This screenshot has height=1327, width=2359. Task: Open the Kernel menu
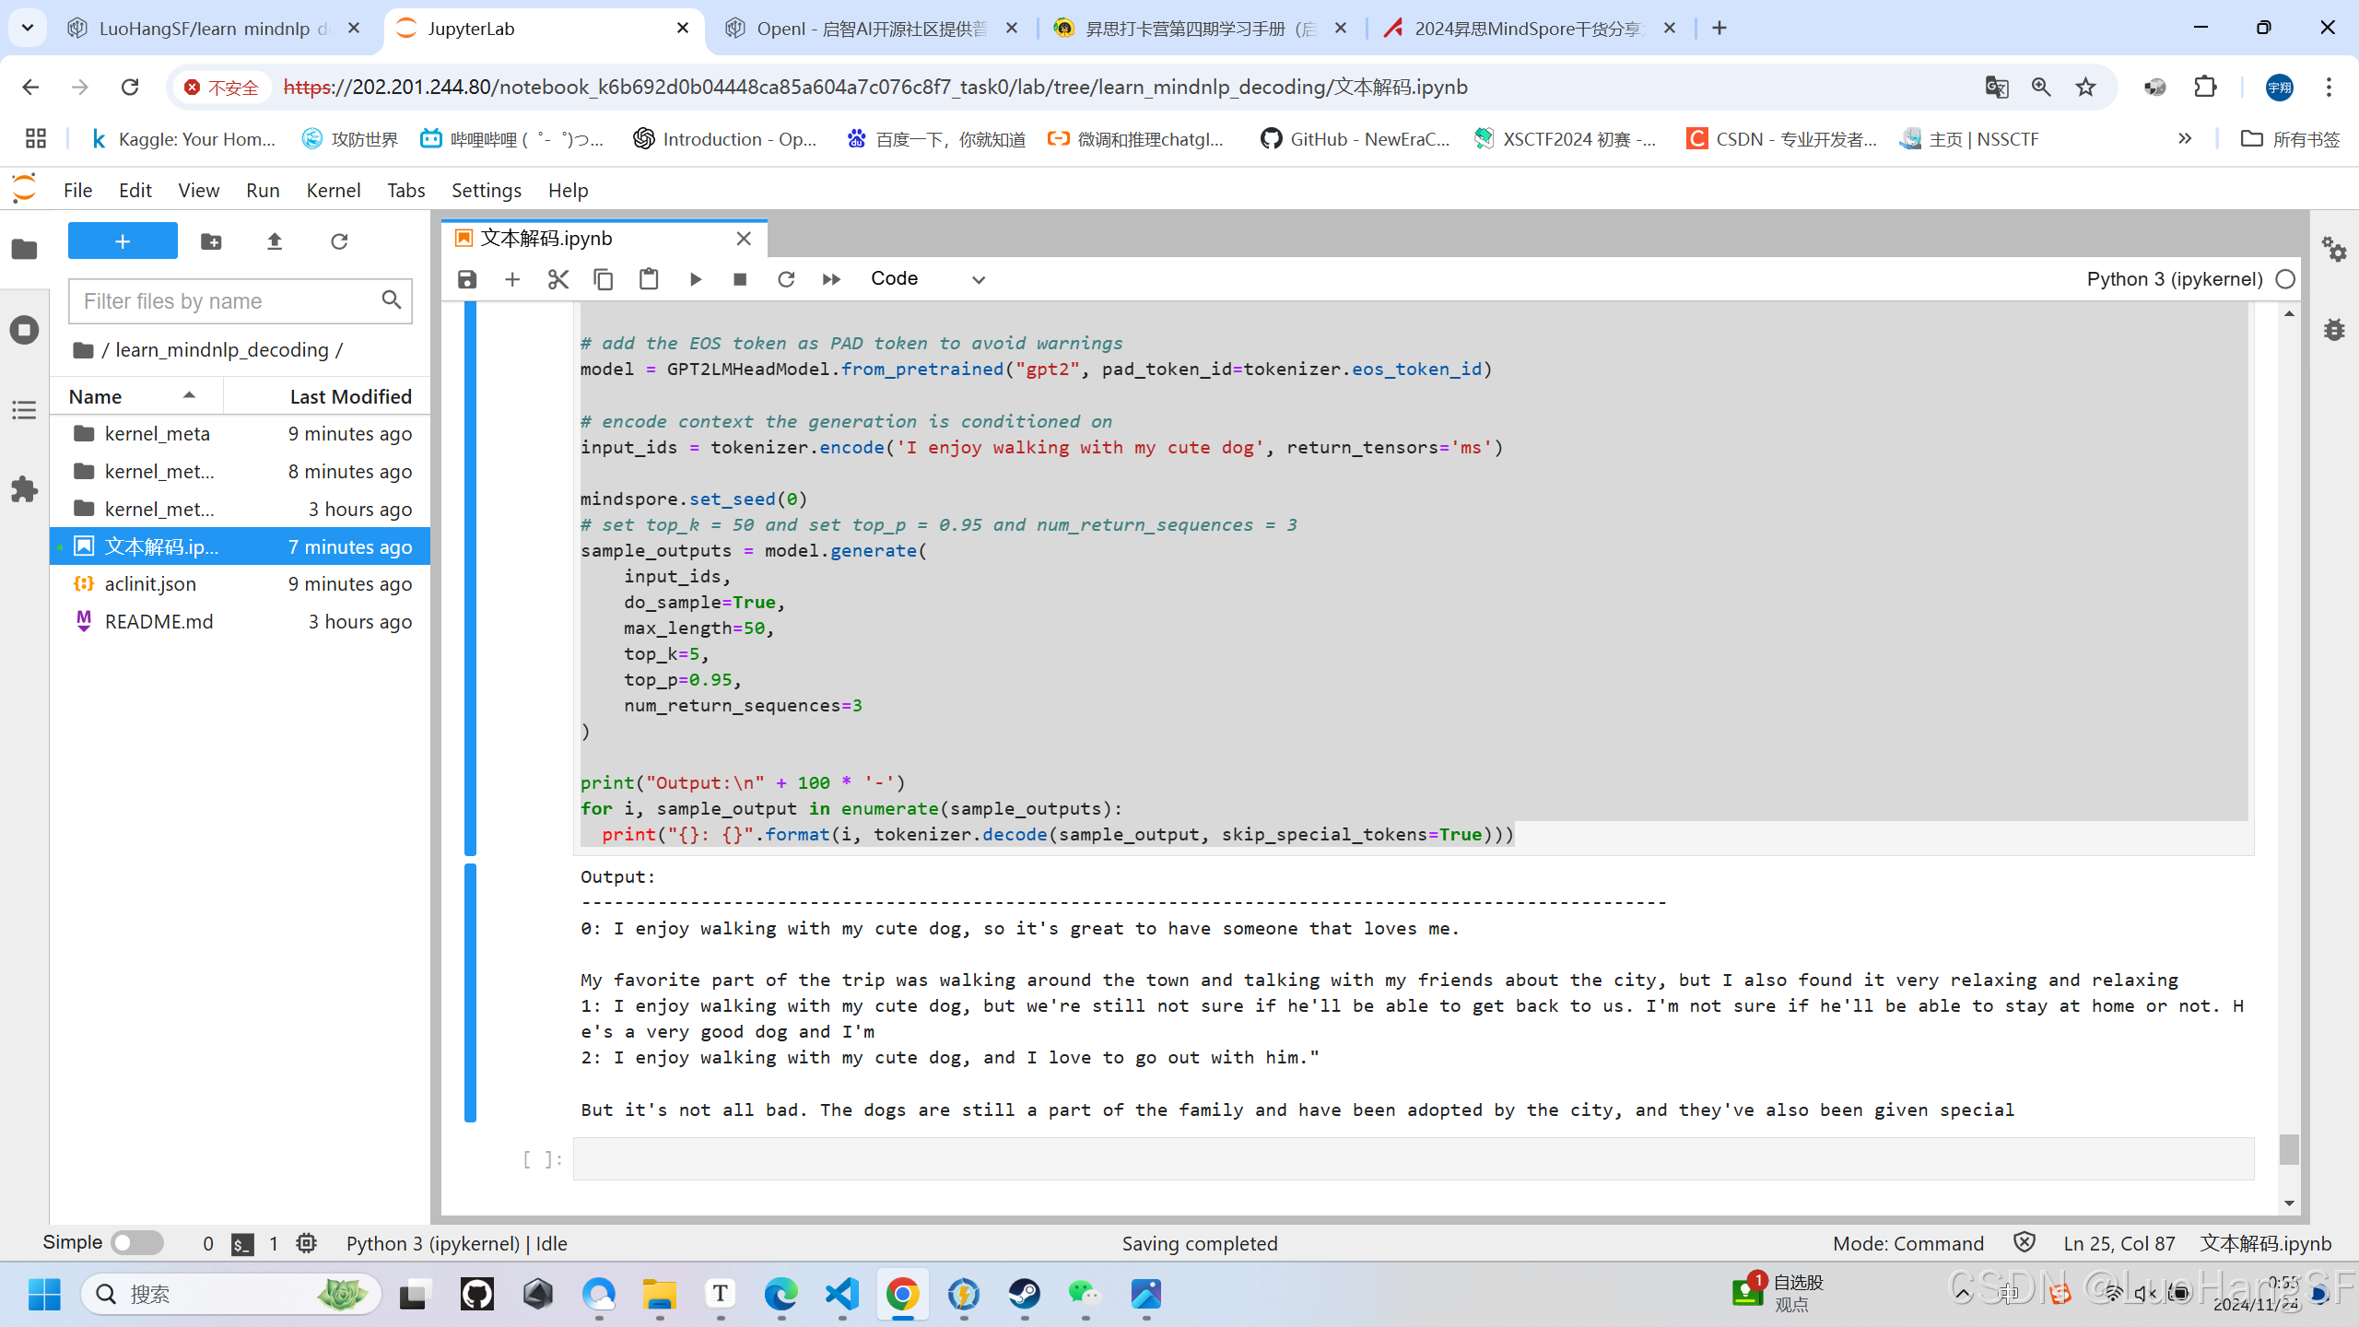[334, 190]
